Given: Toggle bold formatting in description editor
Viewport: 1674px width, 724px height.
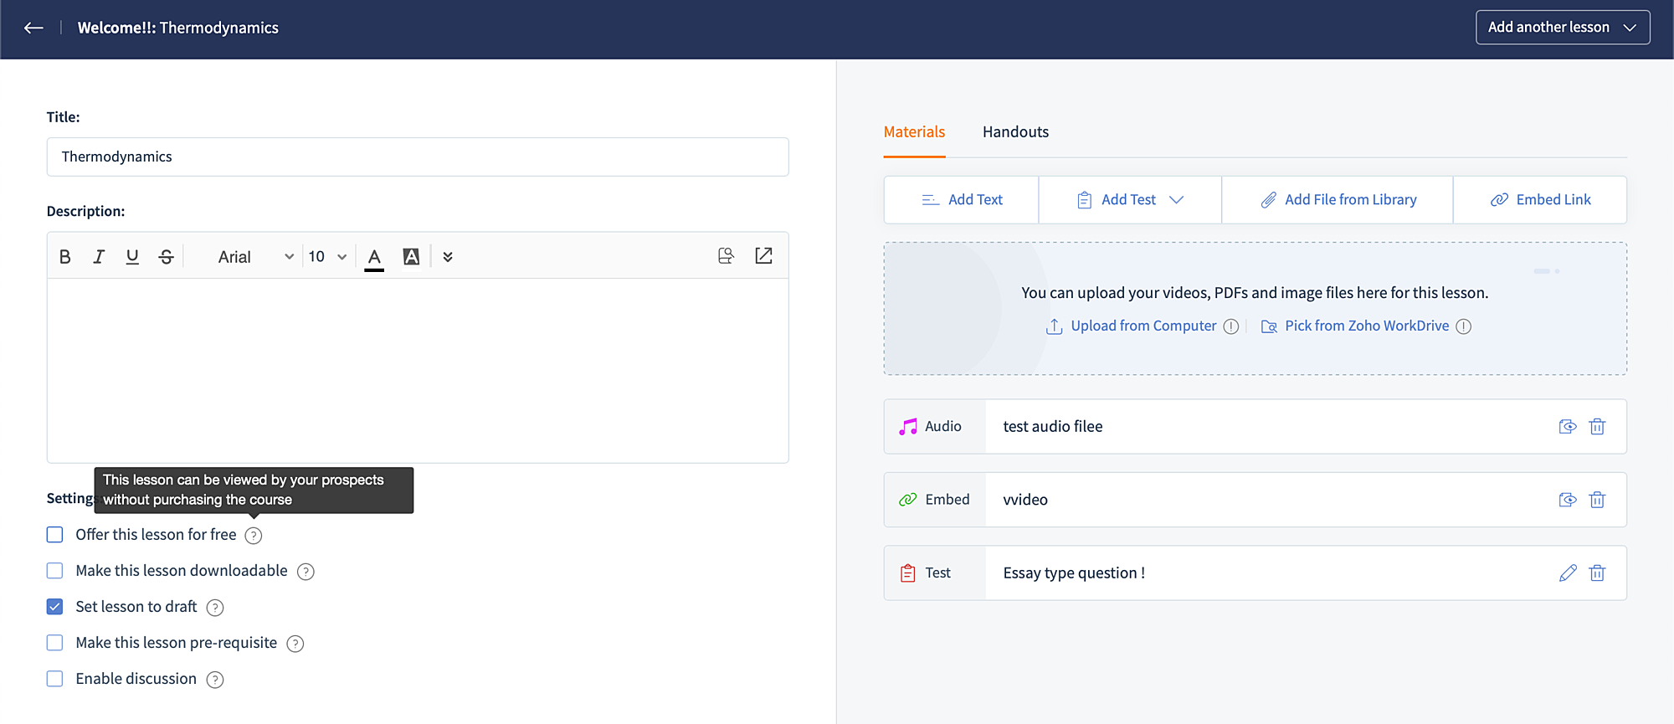Looking at the screenshot, I should click(x=65, y=257).
